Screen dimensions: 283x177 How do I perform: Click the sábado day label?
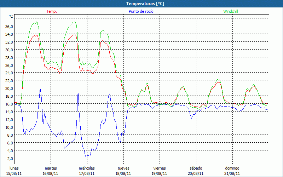tap(196, 168)
